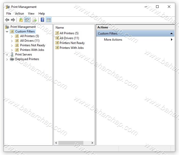Select Print Management root tree label
The height and width of the screenshot is (155, 179).
(x=23, y=27)
